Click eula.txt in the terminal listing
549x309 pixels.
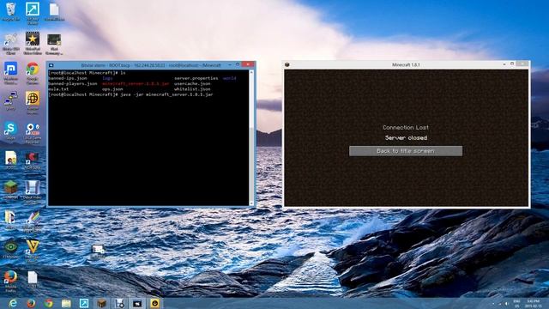pos(59,89)
